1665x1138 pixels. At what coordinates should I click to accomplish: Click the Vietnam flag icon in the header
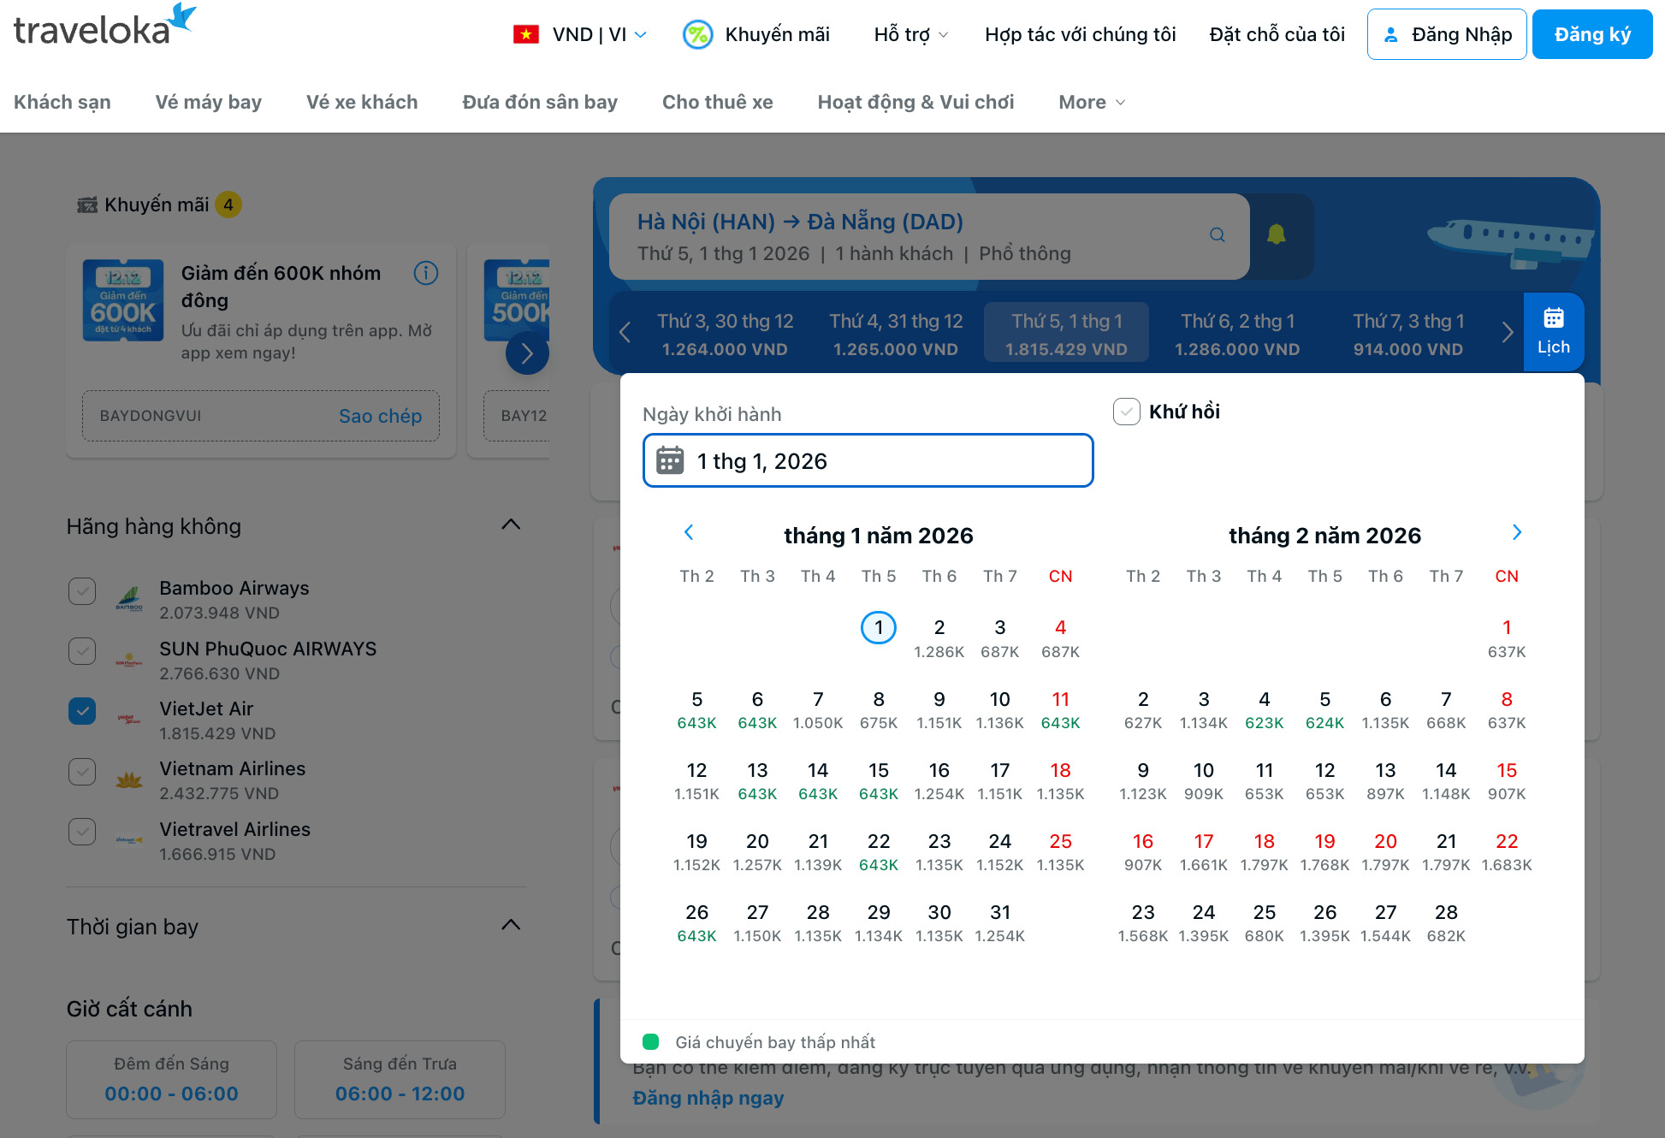coord(525,34)
